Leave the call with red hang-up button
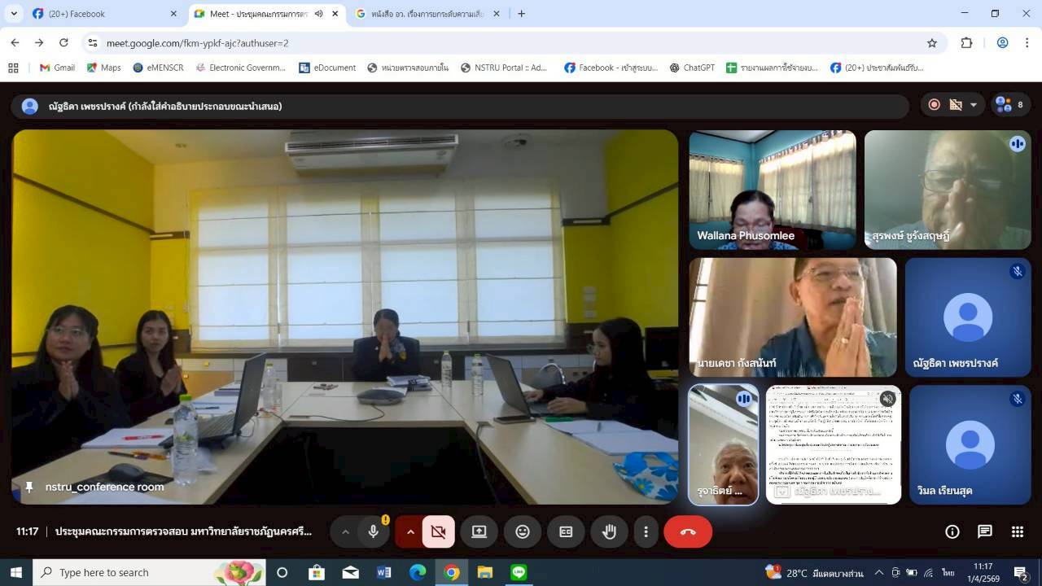Screen dimensions: 1042x586 point(688,531)
